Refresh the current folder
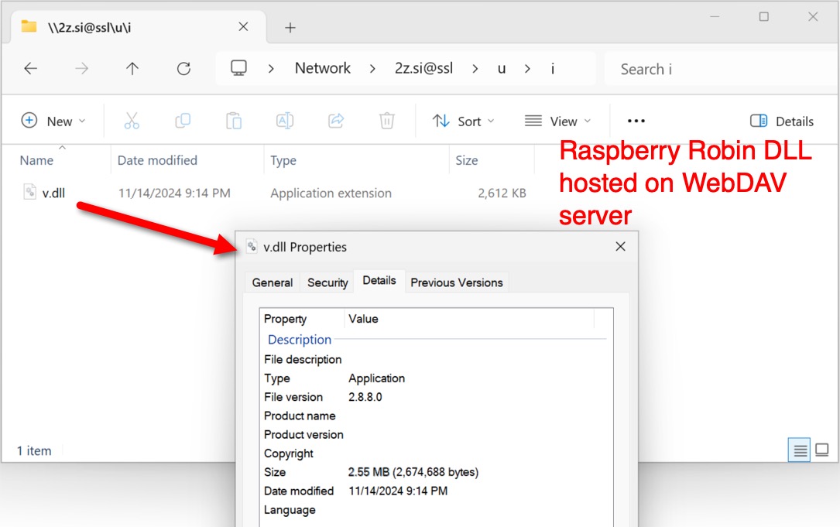 tap(183, 69)
